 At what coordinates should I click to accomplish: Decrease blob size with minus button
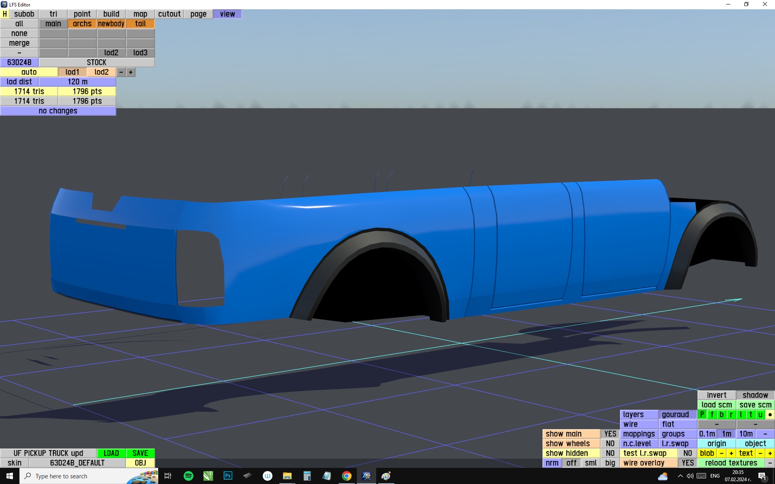[722, 453]
